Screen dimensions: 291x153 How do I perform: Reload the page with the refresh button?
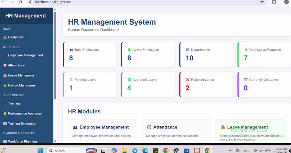(x=20, y=2)
